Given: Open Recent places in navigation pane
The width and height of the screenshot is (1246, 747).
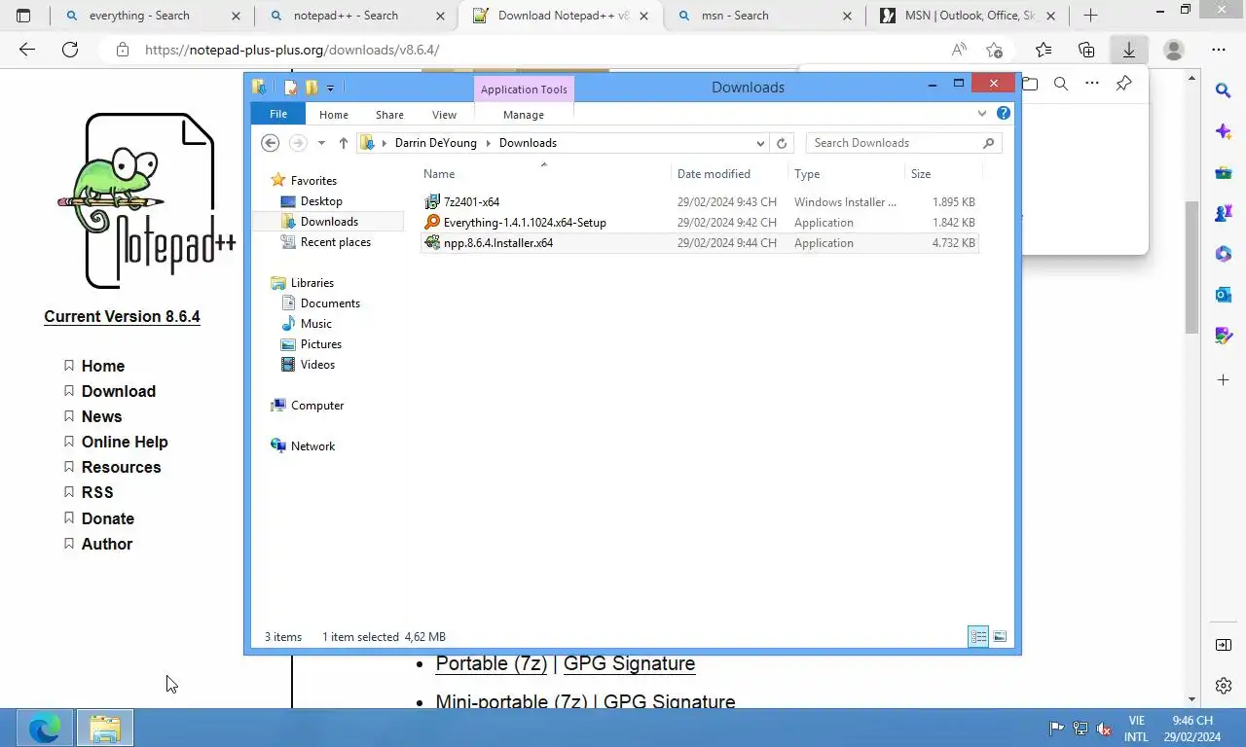Looking at the screenshot, I should point(336,242).
